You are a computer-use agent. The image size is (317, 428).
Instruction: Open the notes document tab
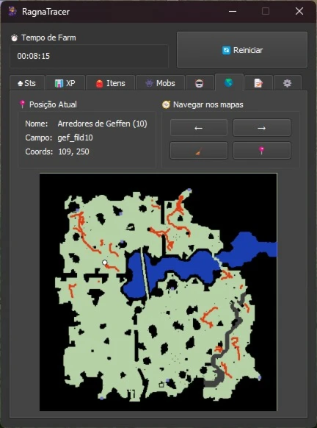coord(258,83)
